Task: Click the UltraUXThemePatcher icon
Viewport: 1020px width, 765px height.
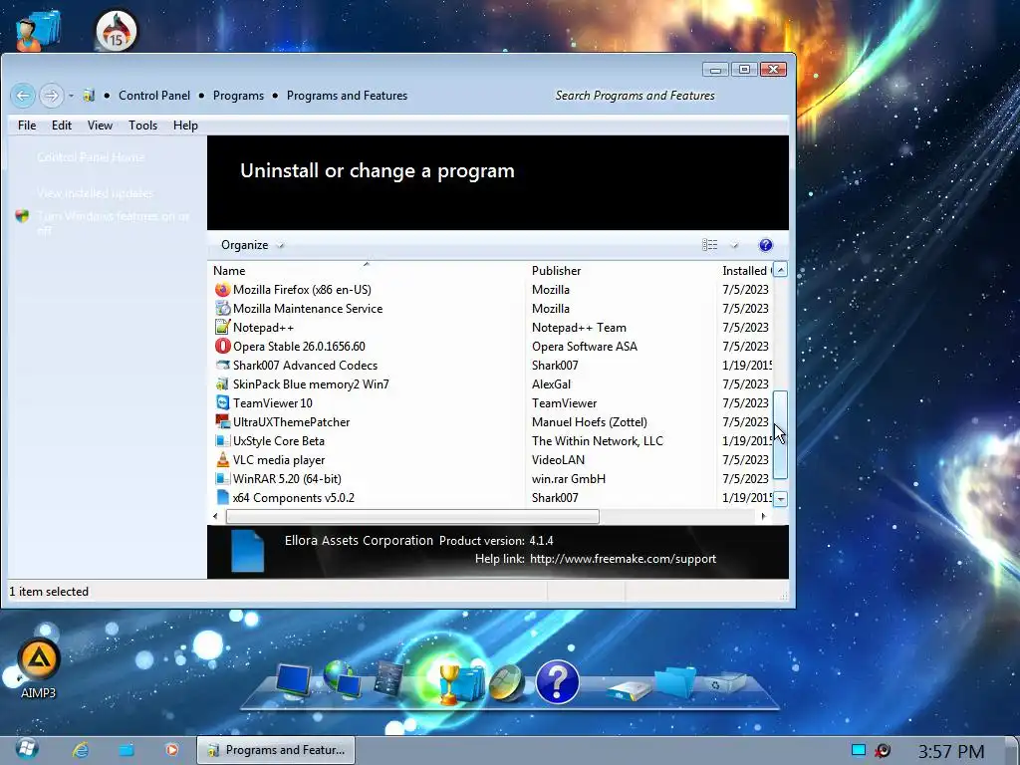Action: pyautogui.click(x=222, y=421)
